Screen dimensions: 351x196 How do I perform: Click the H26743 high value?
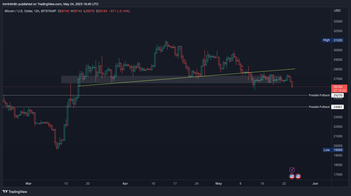pyautogui.click(x=76, y=11)
